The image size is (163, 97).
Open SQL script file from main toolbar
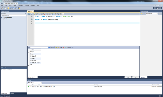tap(5, 8)
